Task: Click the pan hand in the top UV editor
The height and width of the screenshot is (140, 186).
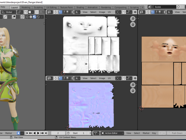Action: coord(133,24)
